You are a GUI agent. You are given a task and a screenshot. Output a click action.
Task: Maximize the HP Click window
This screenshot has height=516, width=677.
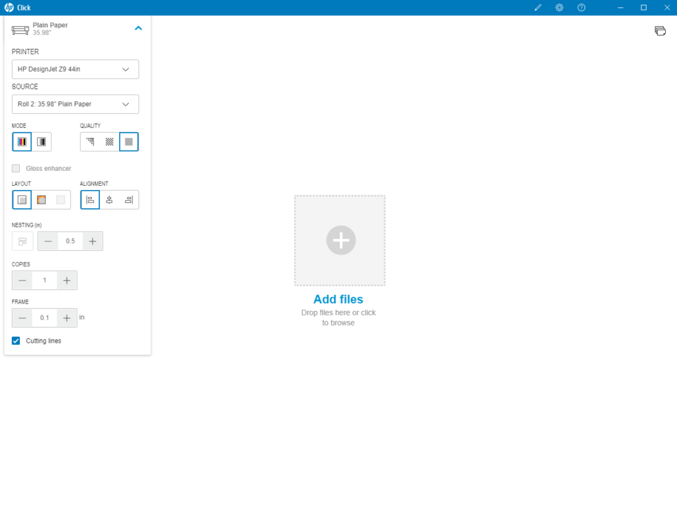click(x=643, y=7)
